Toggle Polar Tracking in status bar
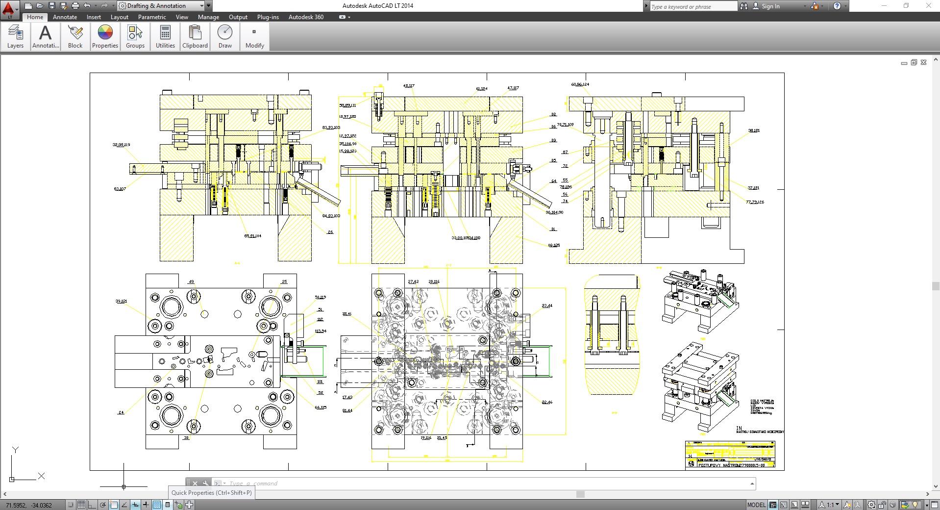The height and width of the screenshot is (510, 940). coord(103,505)
